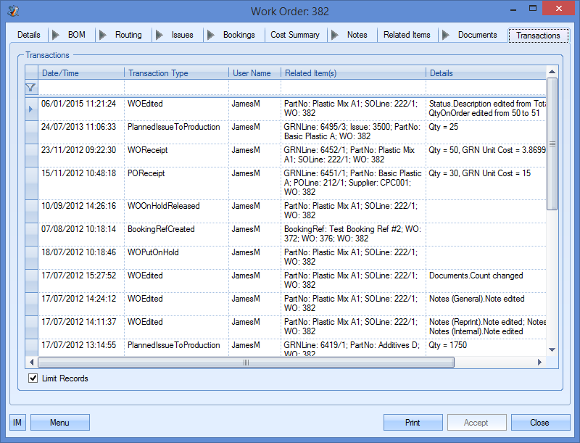Open the Related Items tab
This screenshot has height=443, width=580.
406,35
